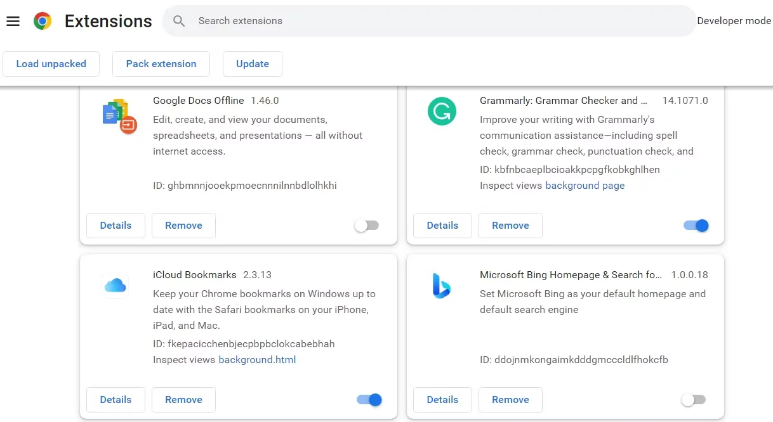Viewport: 773px width, 422px height.
Task: Remove the Microsoft Bing extension
Action: (x=510, y=400)
